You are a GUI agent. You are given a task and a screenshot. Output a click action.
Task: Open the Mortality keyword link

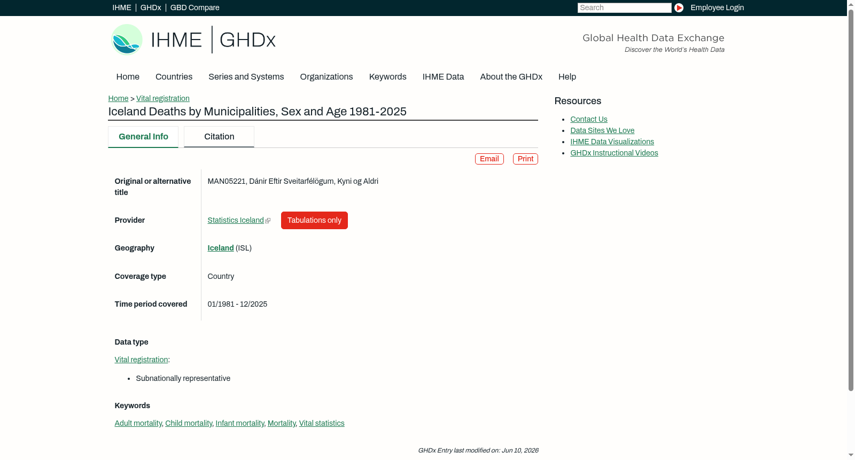click(x=282, y=424)
